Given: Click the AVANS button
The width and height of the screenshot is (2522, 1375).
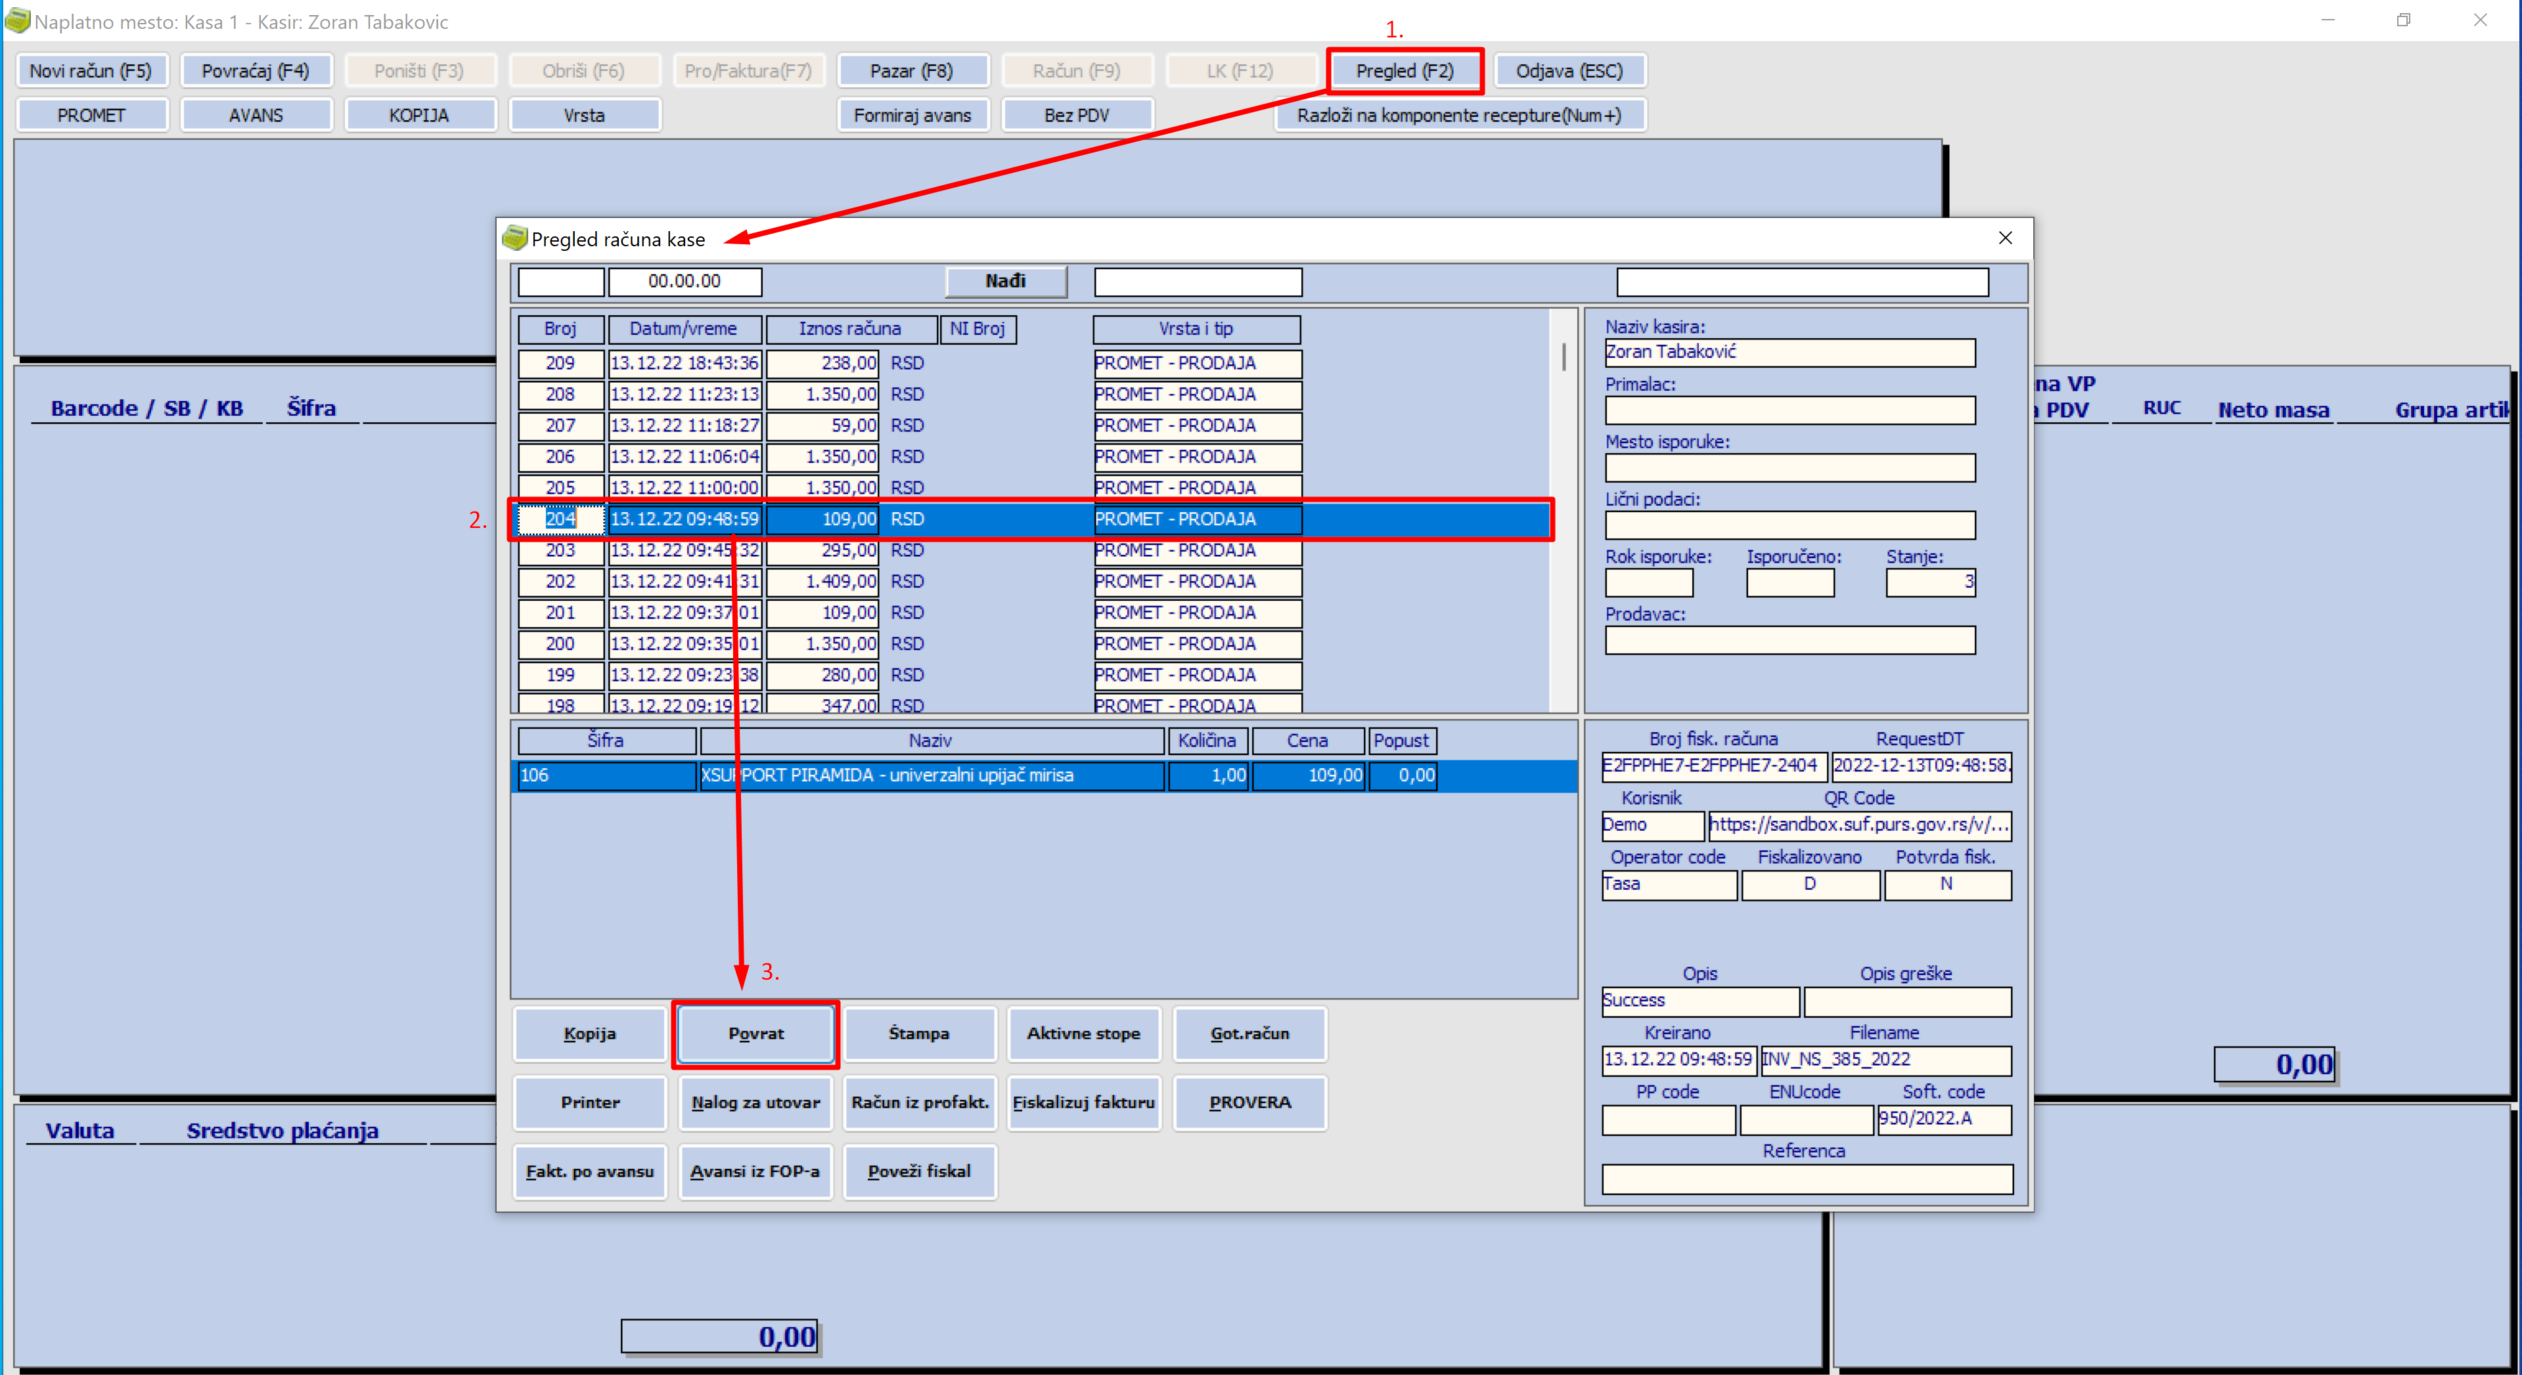Looking at the screenshot, I should click(x=256, y=114).
